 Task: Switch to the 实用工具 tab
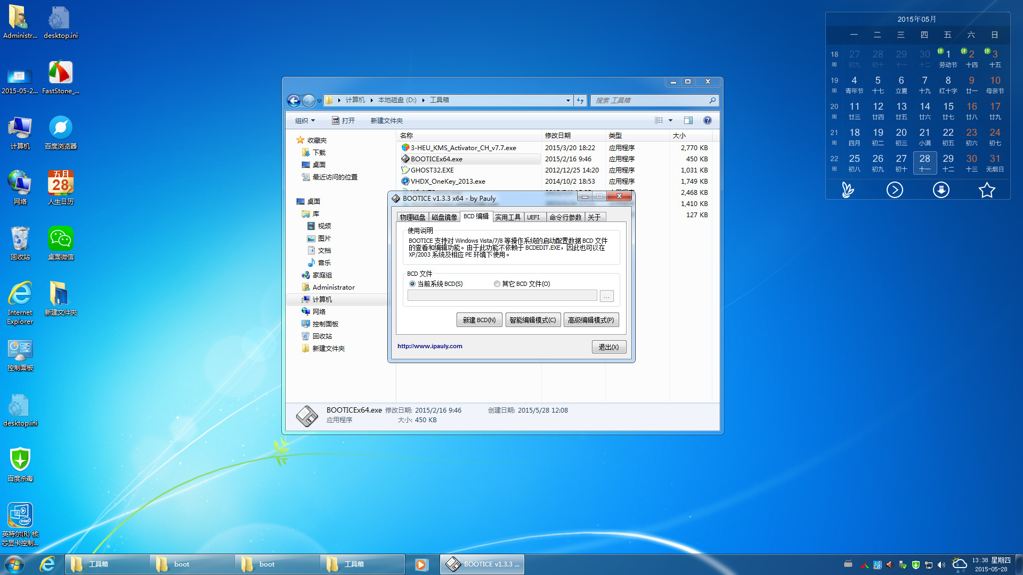tap(508, 217)
